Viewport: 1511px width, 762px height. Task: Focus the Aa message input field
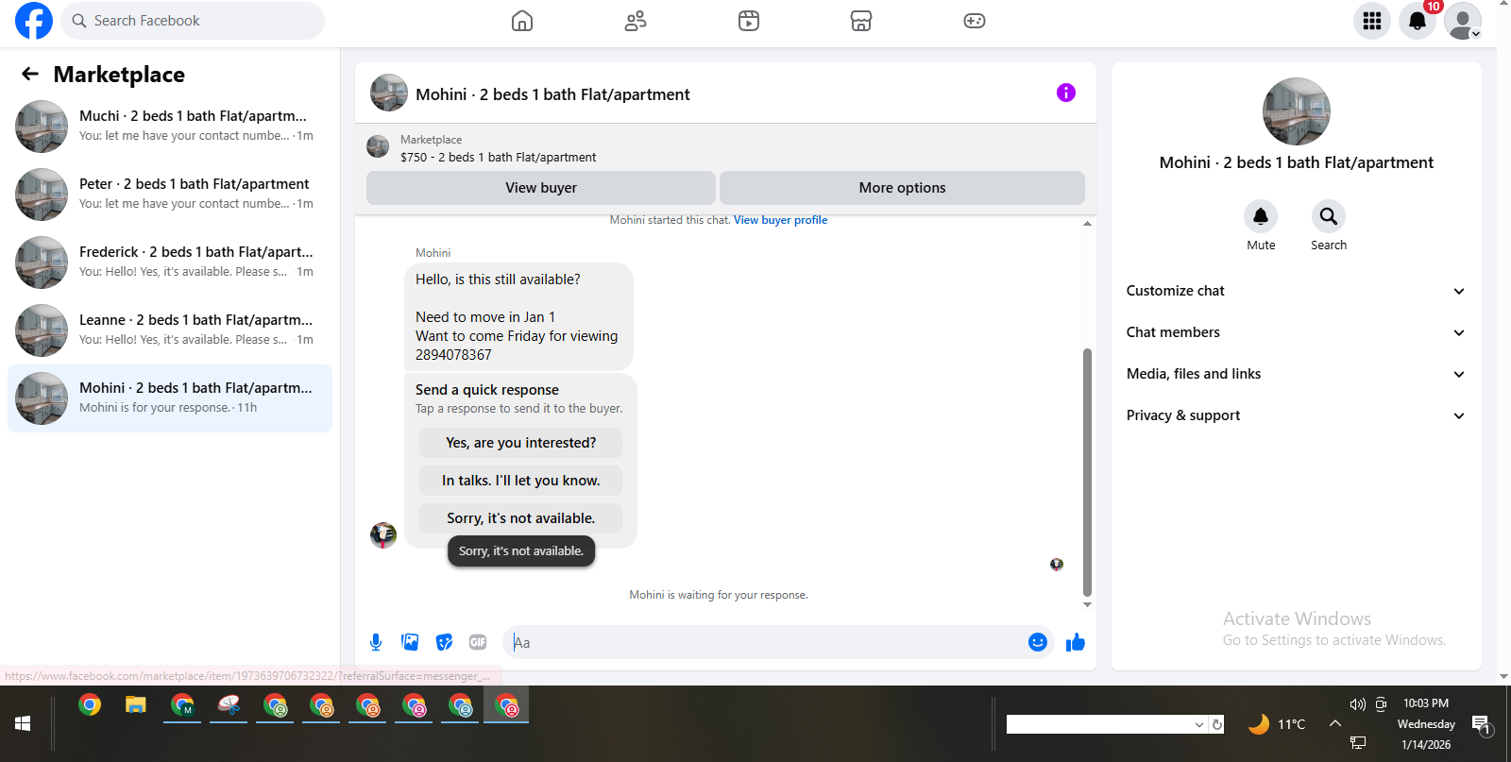(x=765, y=642)
